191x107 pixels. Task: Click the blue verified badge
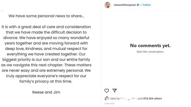coord(138,5)
